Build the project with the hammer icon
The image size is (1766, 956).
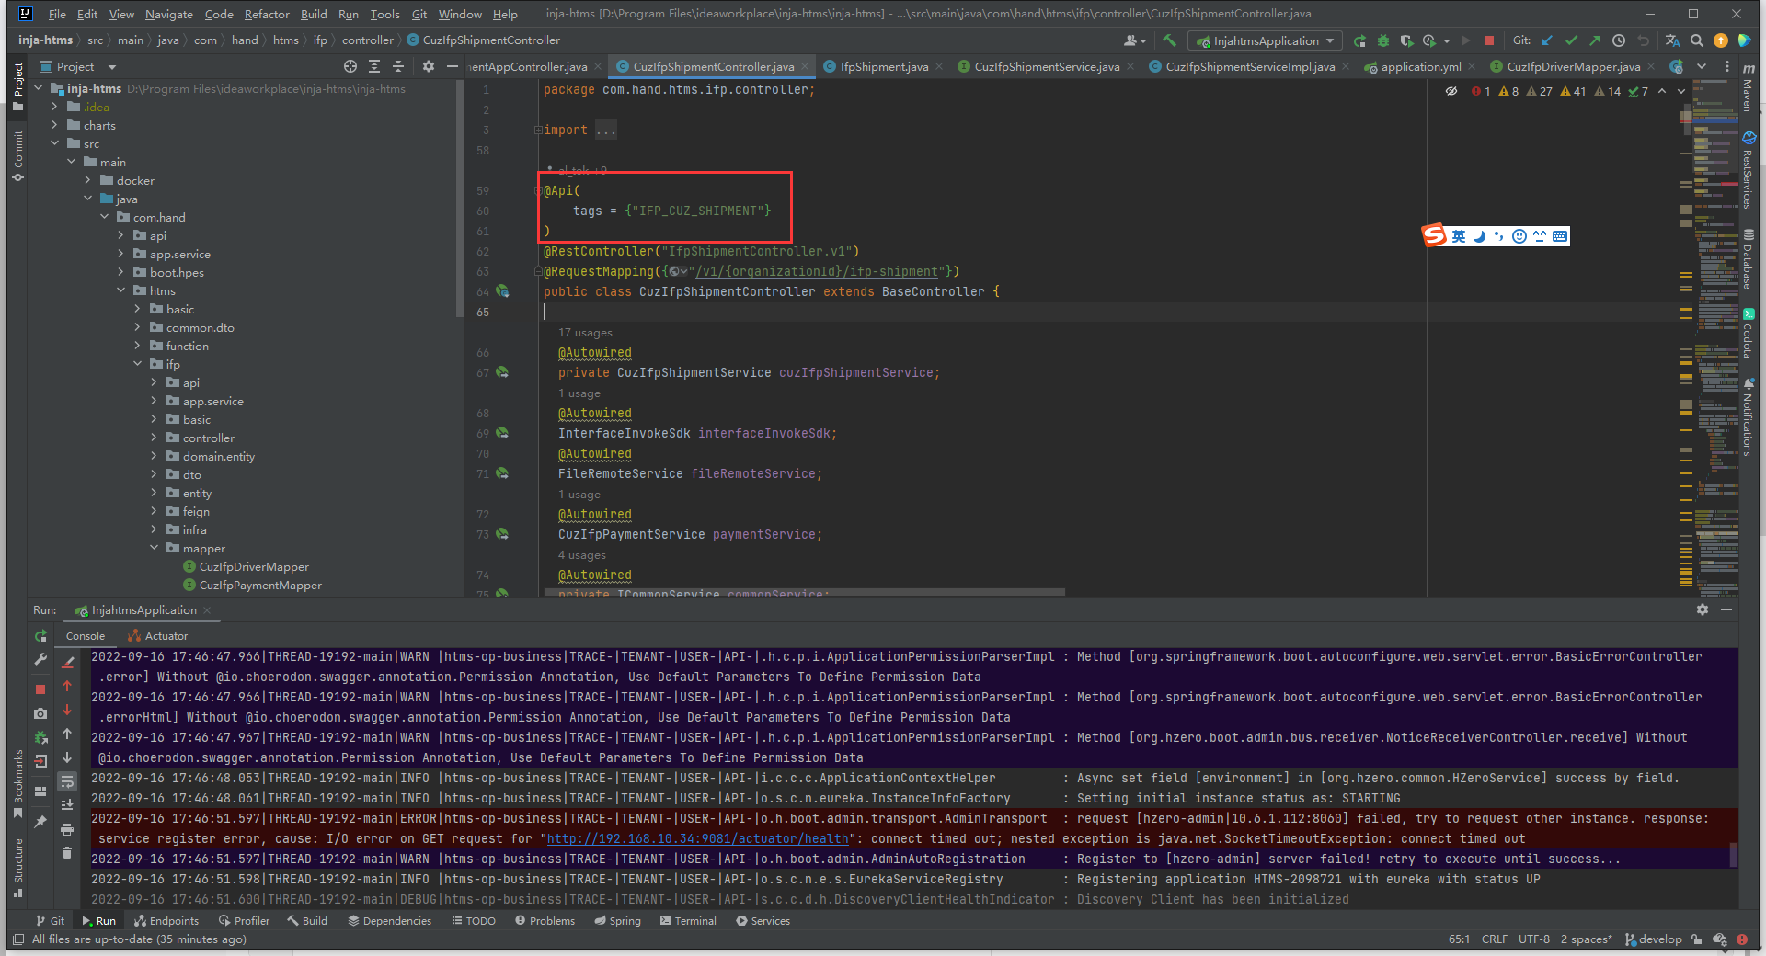(x=1169, y=40)
